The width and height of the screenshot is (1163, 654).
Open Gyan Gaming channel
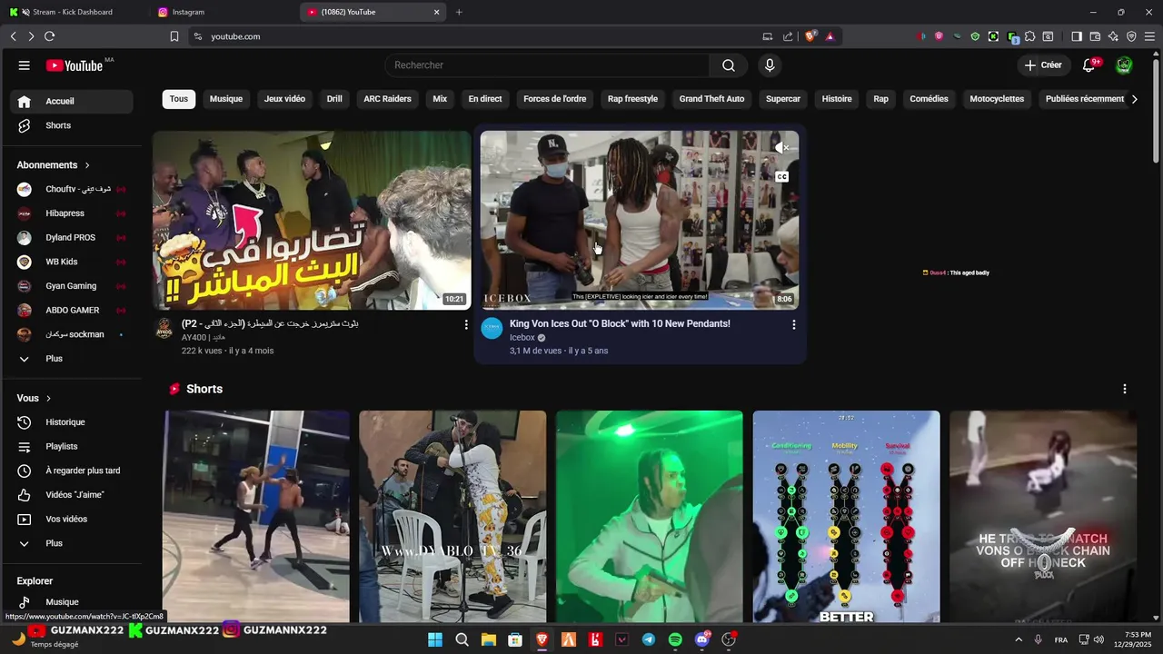tap(72, 286)
